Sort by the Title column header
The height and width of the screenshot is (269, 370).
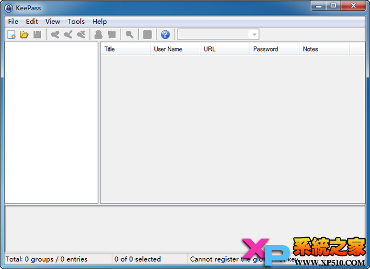(x=126, y=49)
